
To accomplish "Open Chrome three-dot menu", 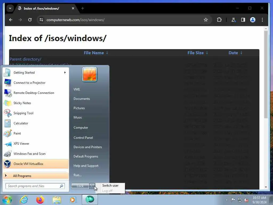I will click(262, 20).
